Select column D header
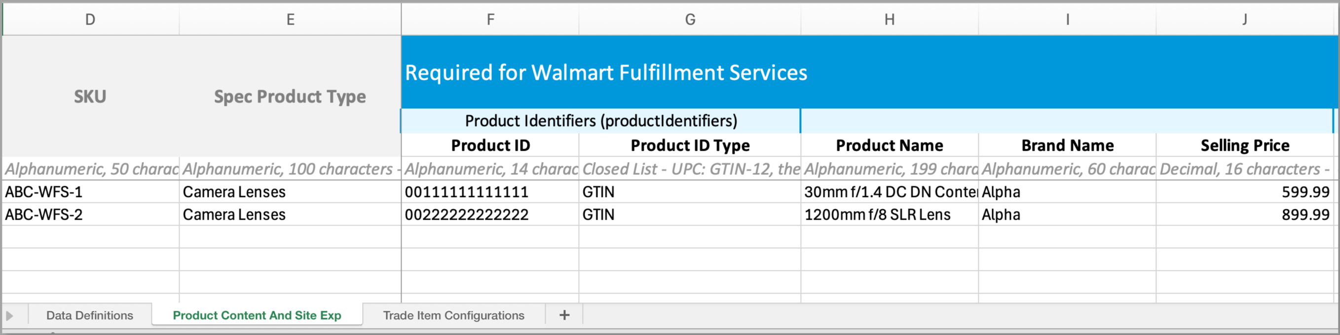 [90, 20]
